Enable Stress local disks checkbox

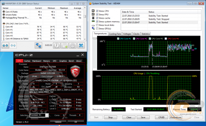(x=97, y=25)
